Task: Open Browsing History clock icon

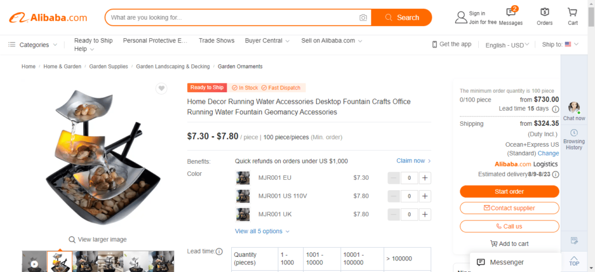Action: [x=574, y=133]
